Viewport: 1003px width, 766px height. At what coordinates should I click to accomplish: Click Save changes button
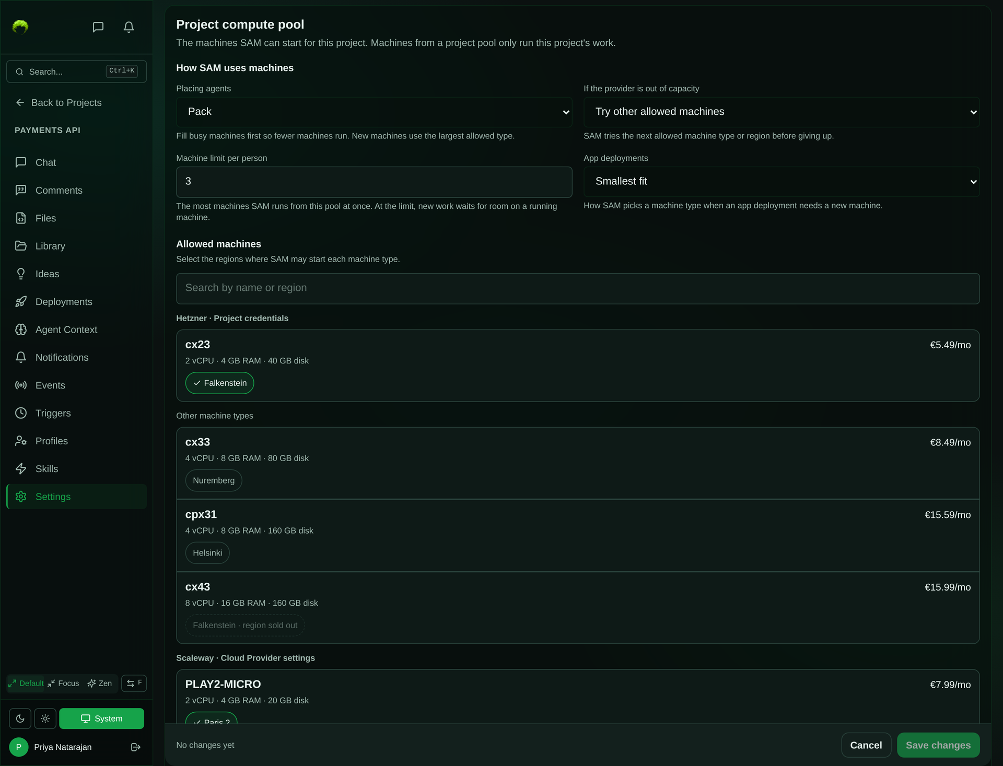pyautogui.click(x=938, y=745)
